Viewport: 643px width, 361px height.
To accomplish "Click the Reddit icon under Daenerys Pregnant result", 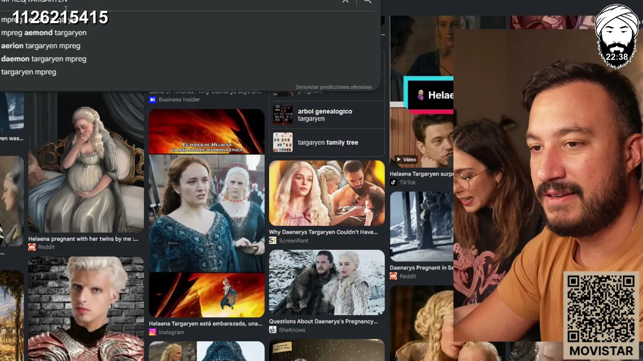I will point(393,276).
